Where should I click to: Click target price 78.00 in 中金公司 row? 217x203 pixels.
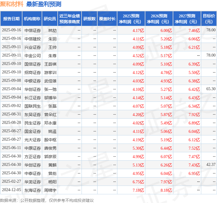[211, 55]
